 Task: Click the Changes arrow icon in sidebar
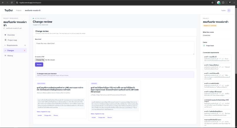[x=5, y=50]
